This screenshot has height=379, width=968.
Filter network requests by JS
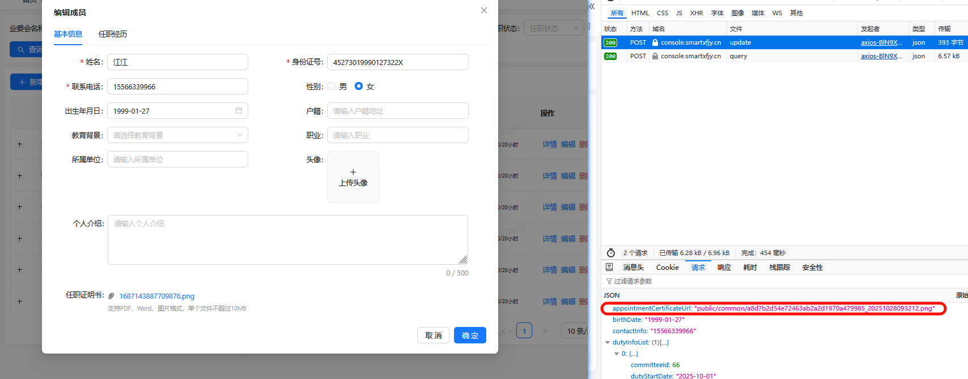click(x=679, y=13)
